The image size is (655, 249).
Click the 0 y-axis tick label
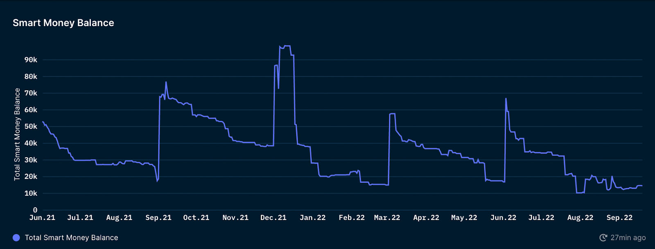pos(35,210)
